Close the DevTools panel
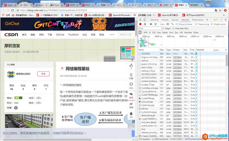The width and height of the screenshot is (229, 141). pos(226,20)
